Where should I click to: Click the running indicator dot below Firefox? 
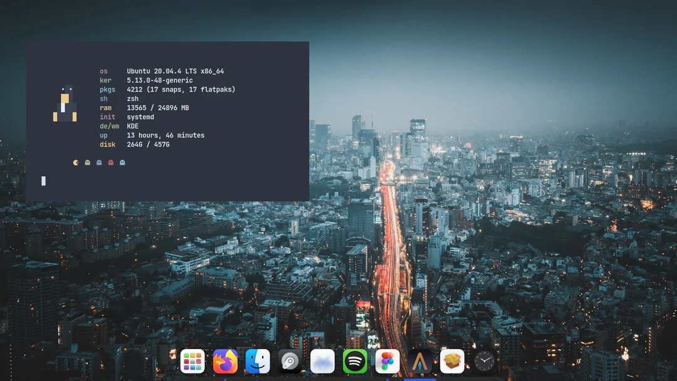[225, 378]
